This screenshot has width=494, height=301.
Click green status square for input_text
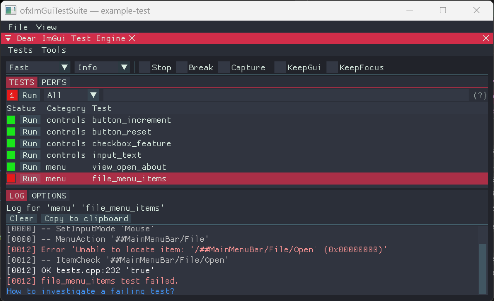click(x=11, y=155)
